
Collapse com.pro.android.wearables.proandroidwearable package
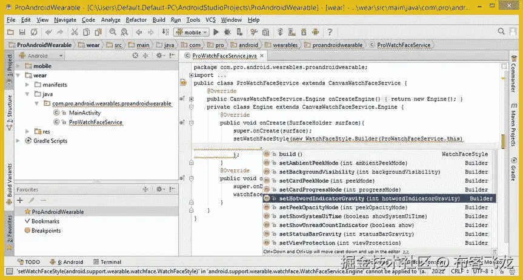tap(37, 103)
